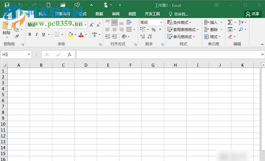Open the 单元格样式 cell styles dropdown
Screen dimensions: 265x161
point(181,37)
